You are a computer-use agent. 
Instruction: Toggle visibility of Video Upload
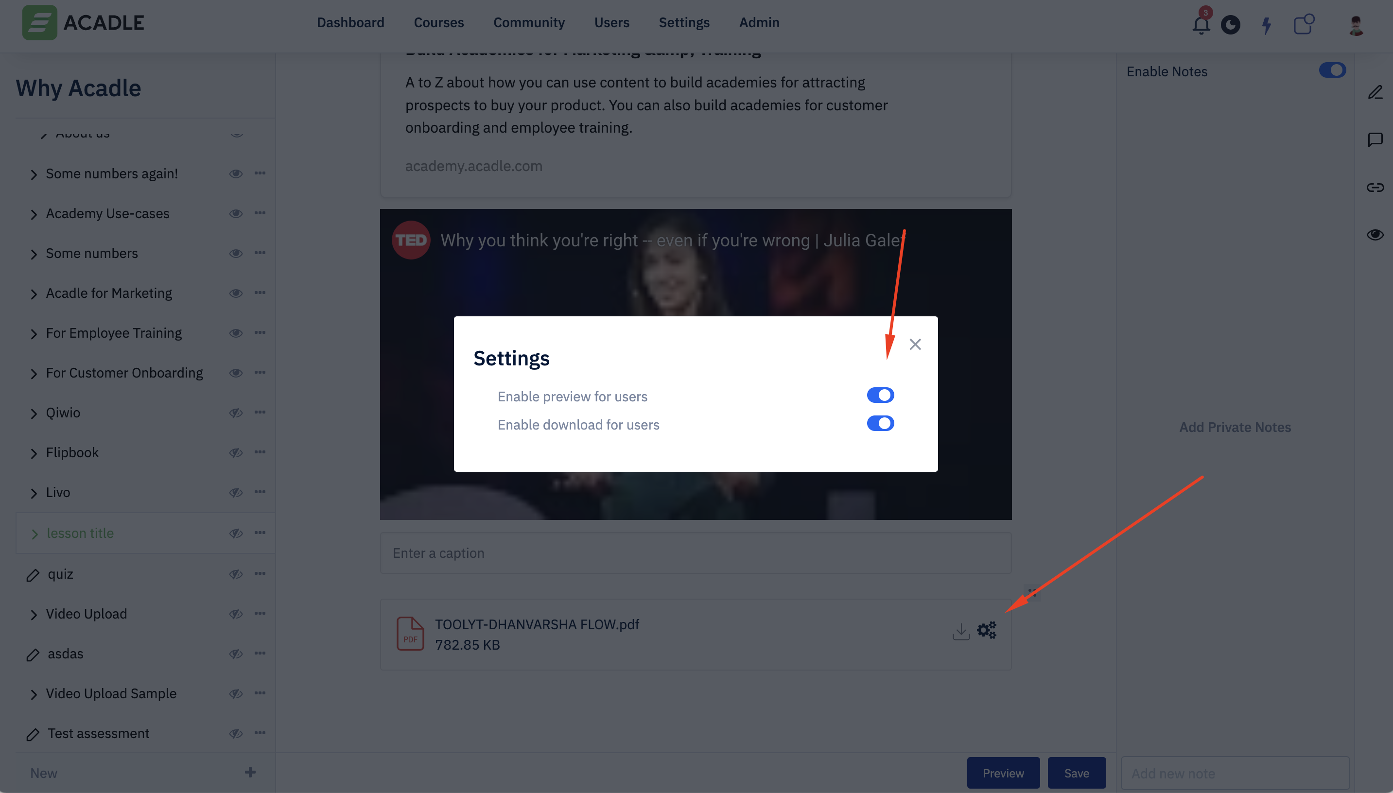click(x=235, y=614)
